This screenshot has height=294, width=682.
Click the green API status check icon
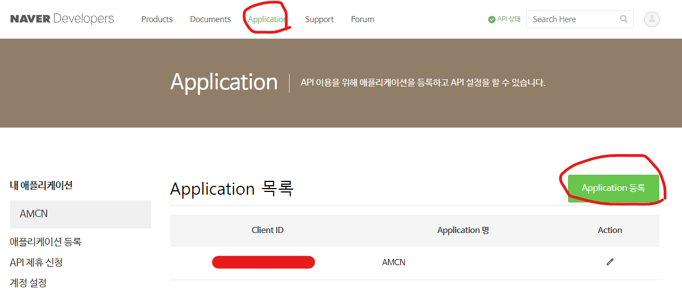point(491,19)
